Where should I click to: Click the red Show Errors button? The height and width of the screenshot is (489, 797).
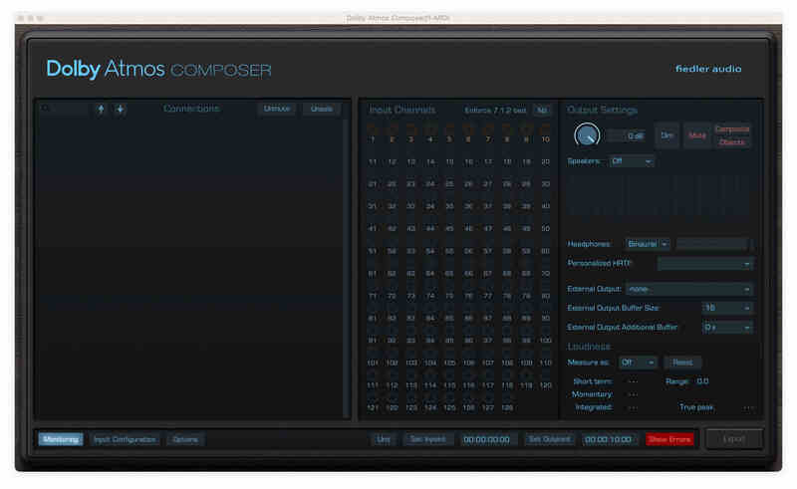click(x=669, y=439)
